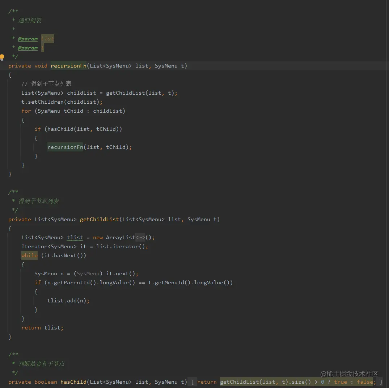Click the 'void' keyword in recursionFn signature
Viewport: 389px width, 388px height.
41,66
